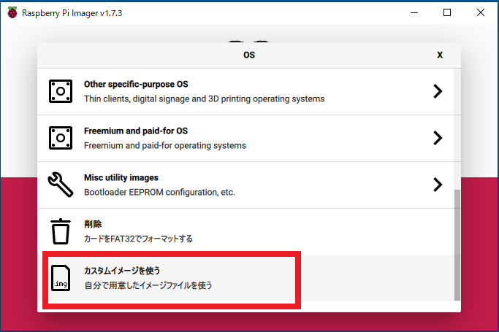Click 'Thin clients, digital signage' description

[x=205, y=99]
